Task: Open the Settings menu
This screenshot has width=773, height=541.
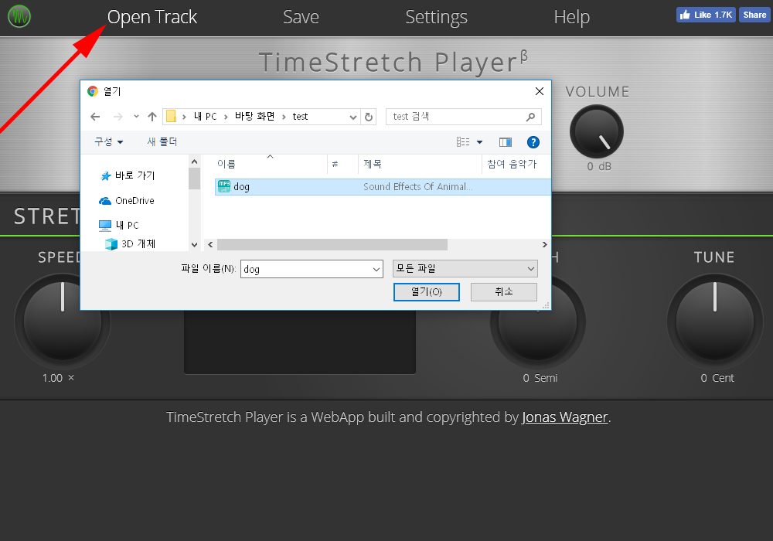Action: point(436,17)
